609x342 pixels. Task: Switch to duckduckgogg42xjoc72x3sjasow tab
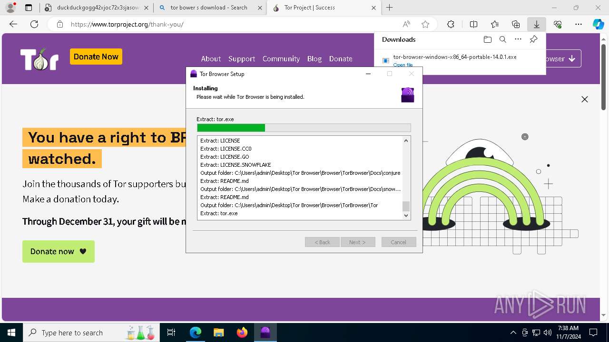click(97, 8)
